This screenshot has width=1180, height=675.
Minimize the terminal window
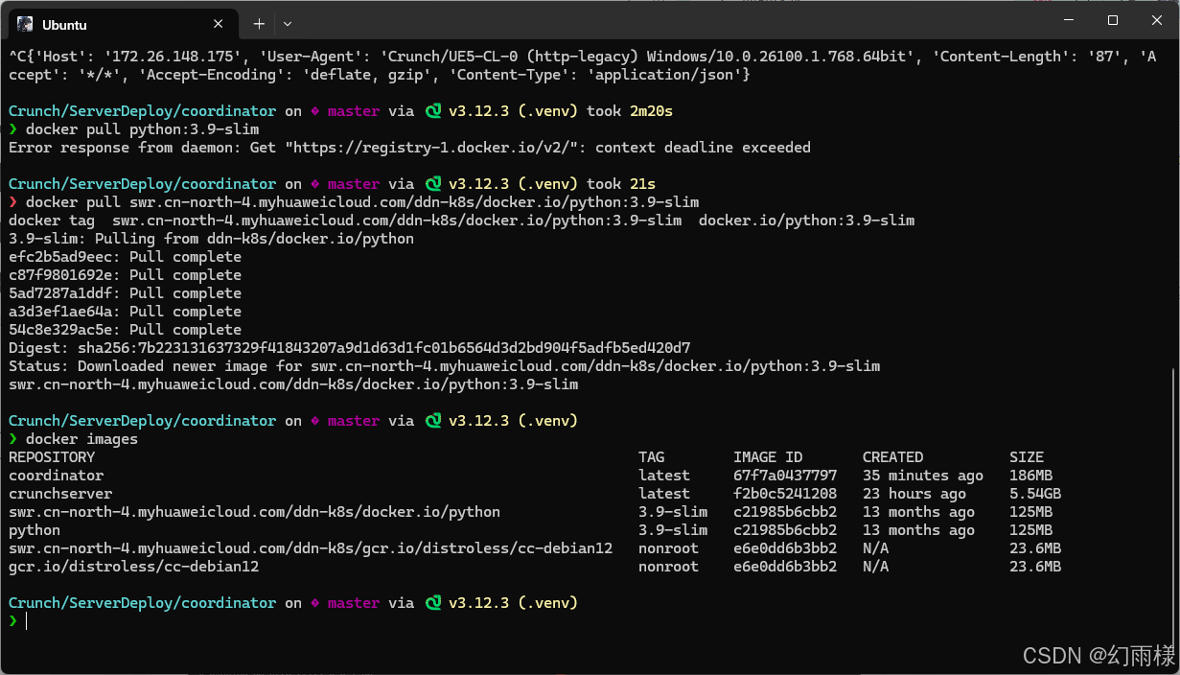[x=1069, y=20]
